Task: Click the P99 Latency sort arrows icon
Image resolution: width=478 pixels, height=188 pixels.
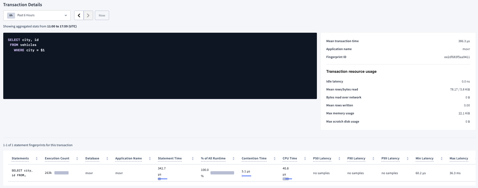Action: [408, 159]
